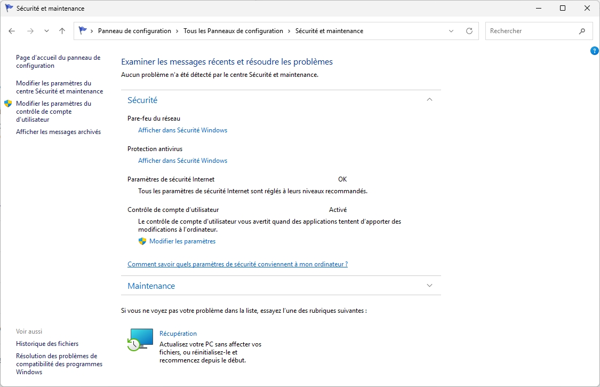Open the recent locations chevron
The width and height of the screenshot is (600, 387).
pyautogui.click(x=46, y=31)
